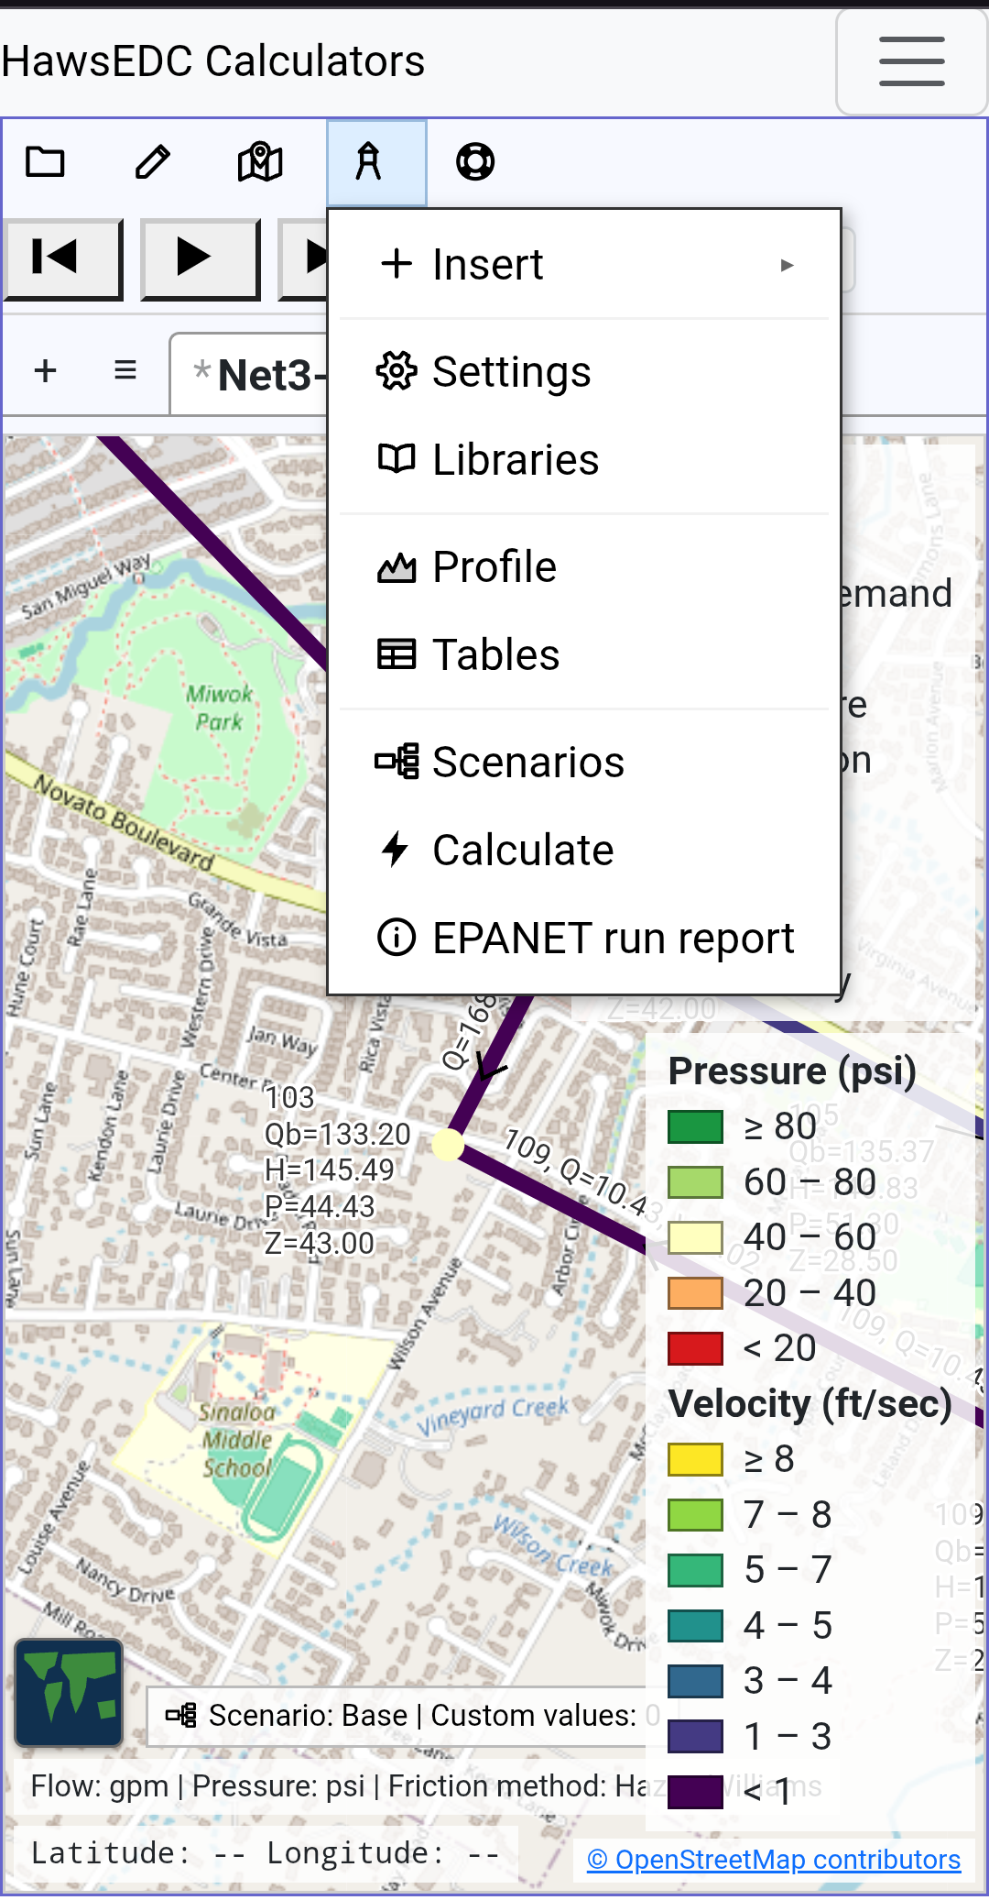Screen dimensions: 989x1900
Task: Click the pressure 60 – 80 swatch
Action: 696,1182
